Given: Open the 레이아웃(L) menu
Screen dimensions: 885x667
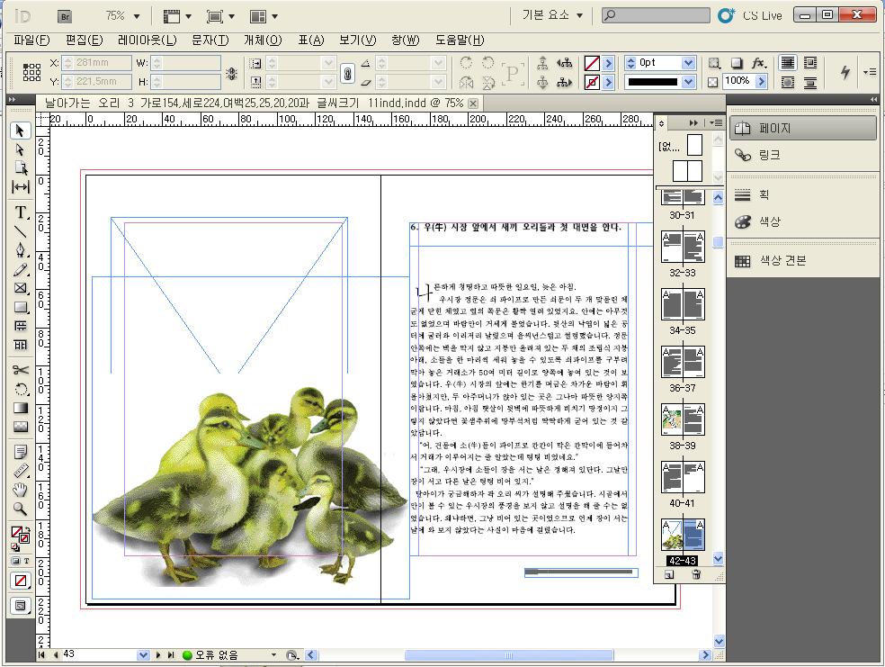Looking at the screenshot, I should (x=147, y=40).
